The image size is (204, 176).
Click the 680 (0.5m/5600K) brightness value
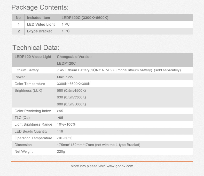coord(71,104)
